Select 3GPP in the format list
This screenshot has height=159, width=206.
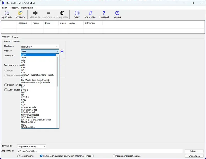click(38, 55)
